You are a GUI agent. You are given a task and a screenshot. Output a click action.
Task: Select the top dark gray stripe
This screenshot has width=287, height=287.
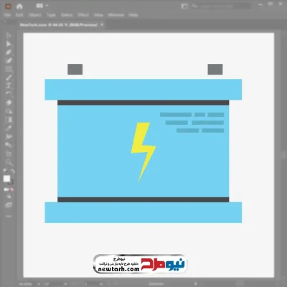[x=143, y=103]
